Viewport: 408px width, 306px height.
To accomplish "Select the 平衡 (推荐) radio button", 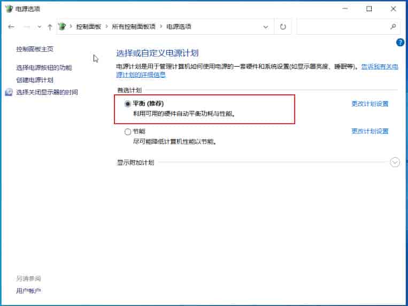I will pyautogui.click(x=127, y=104).
